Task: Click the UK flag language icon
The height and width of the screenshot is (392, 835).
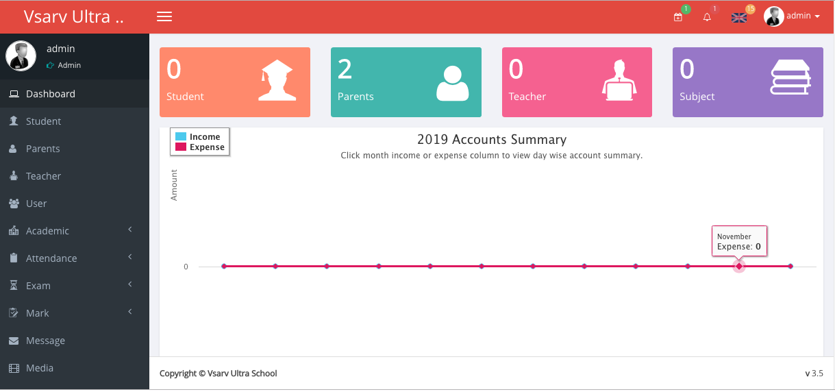Action: click(x=738, y=17)
